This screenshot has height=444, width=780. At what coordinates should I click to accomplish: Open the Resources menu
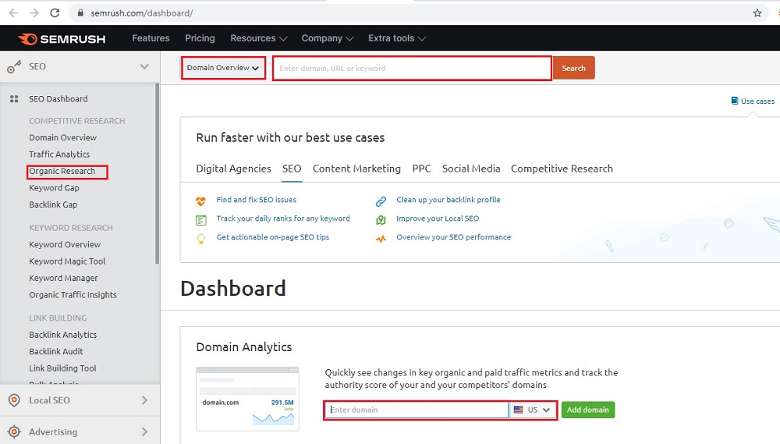[x=259, y=38]
